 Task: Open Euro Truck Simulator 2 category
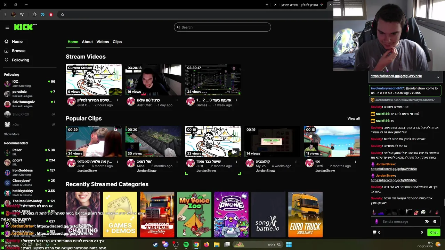[x=305, y=214]
